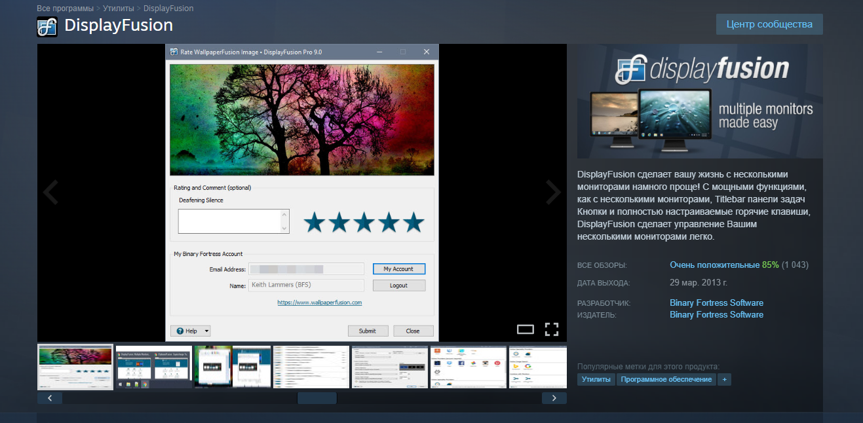Select the Программное обеспечение tag

(666, 379)
